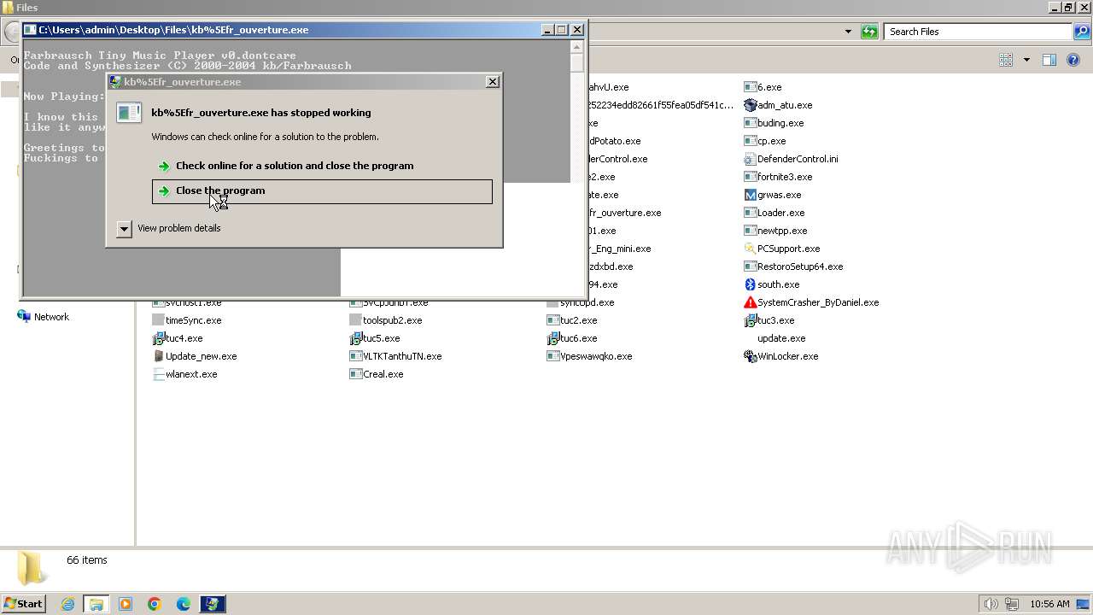Image resolution: width=1093 pixels, height=615 pixels.
Task: Select PCSupport.exe file icon
Action: (751, 249)
